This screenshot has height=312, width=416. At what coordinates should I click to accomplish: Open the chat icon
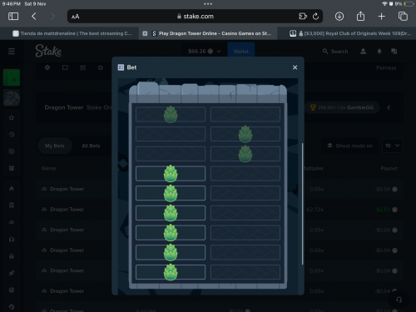click(x=394, y=51)
